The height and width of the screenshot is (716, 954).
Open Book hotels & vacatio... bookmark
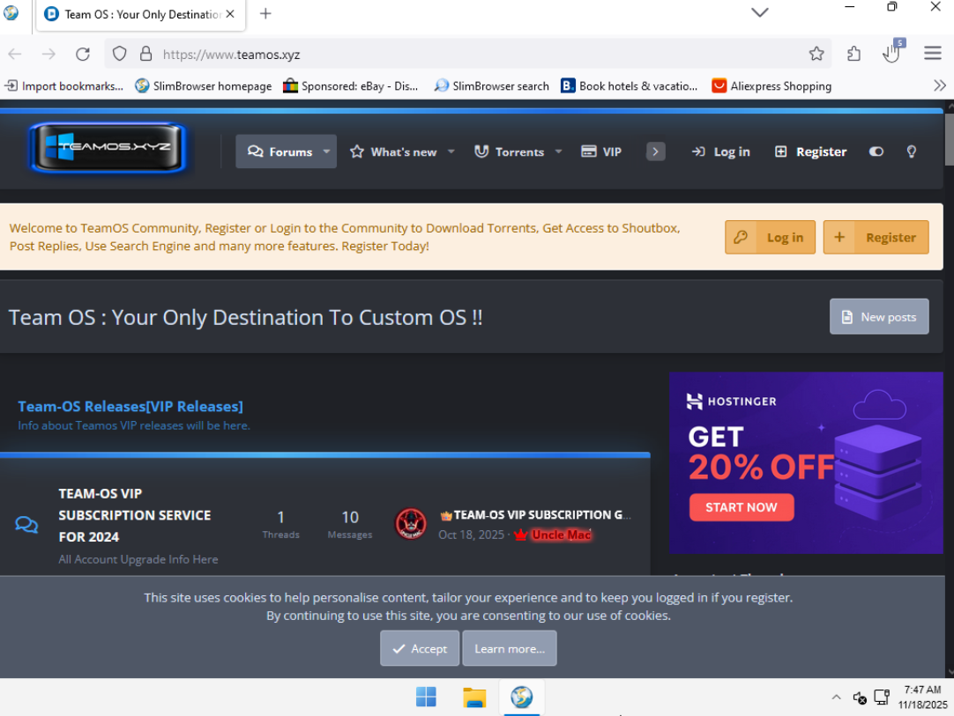point(630,85)
